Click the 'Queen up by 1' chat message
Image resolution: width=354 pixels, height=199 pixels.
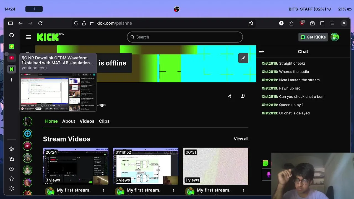pos(291,105)
